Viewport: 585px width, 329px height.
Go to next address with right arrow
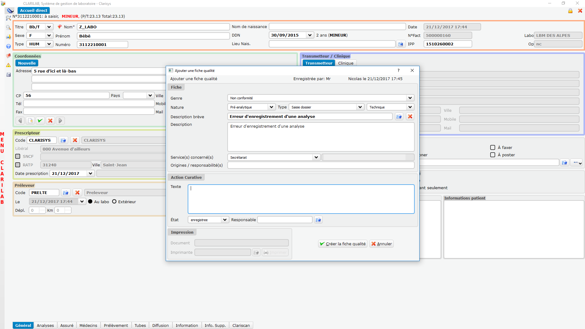tap(60, 121)
